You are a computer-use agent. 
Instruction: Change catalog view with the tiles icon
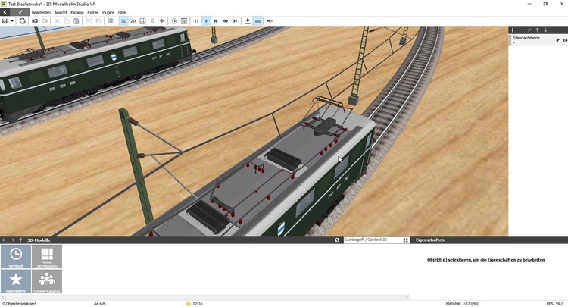click(405, 240)
